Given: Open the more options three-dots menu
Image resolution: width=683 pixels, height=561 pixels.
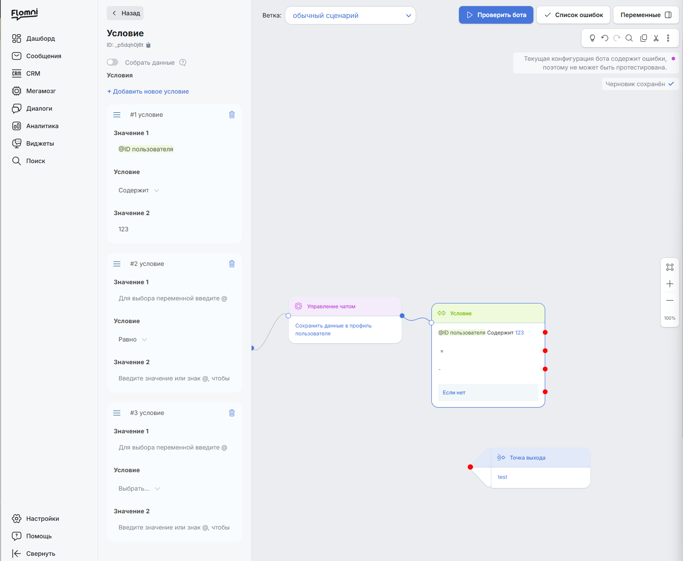Looking at the screenshot, I should (x=668, y=38).
